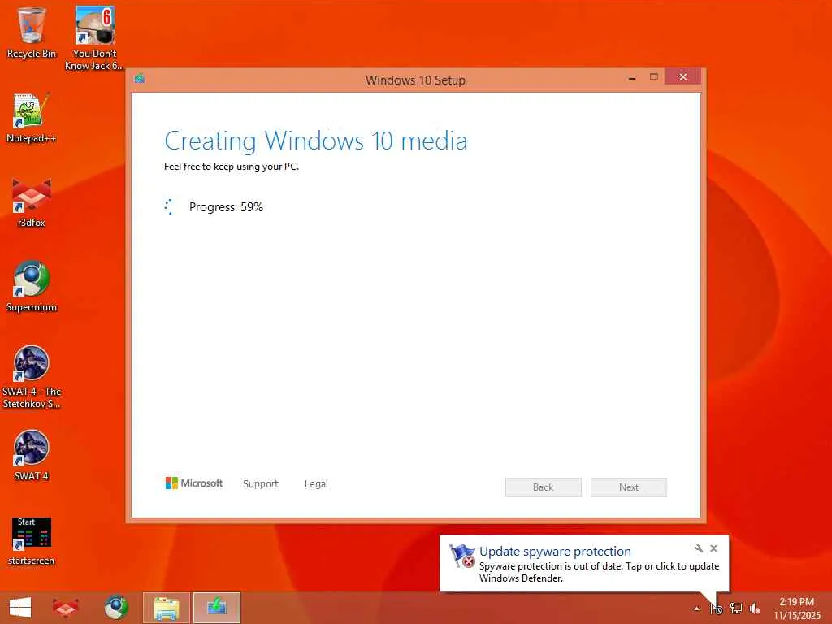Image resolution: width=832 pixels, height=624 pixels.
Task: Click the Microsoft logo in Setup window
Action: click(x=194, y=483)
